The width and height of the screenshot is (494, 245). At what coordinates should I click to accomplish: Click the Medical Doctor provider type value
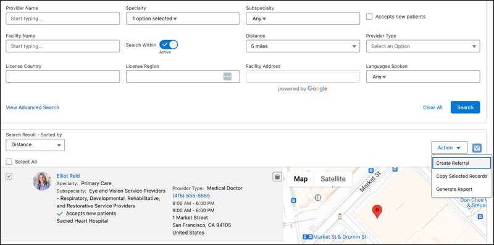(x=225, y=188)
